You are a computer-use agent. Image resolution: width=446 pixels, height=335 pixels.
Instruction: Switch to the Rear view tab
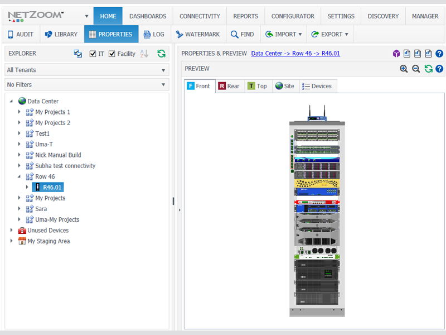pyautogui.click(x=229, y=86)
